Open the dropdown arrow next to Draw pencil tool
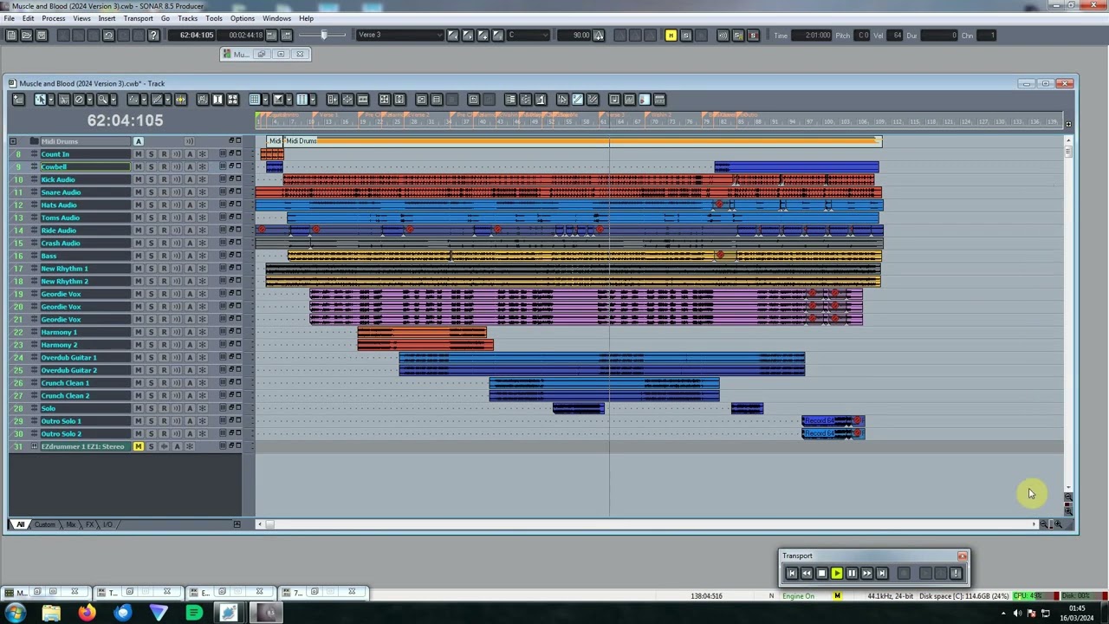1109x624 pixels. tap(167, 100)
